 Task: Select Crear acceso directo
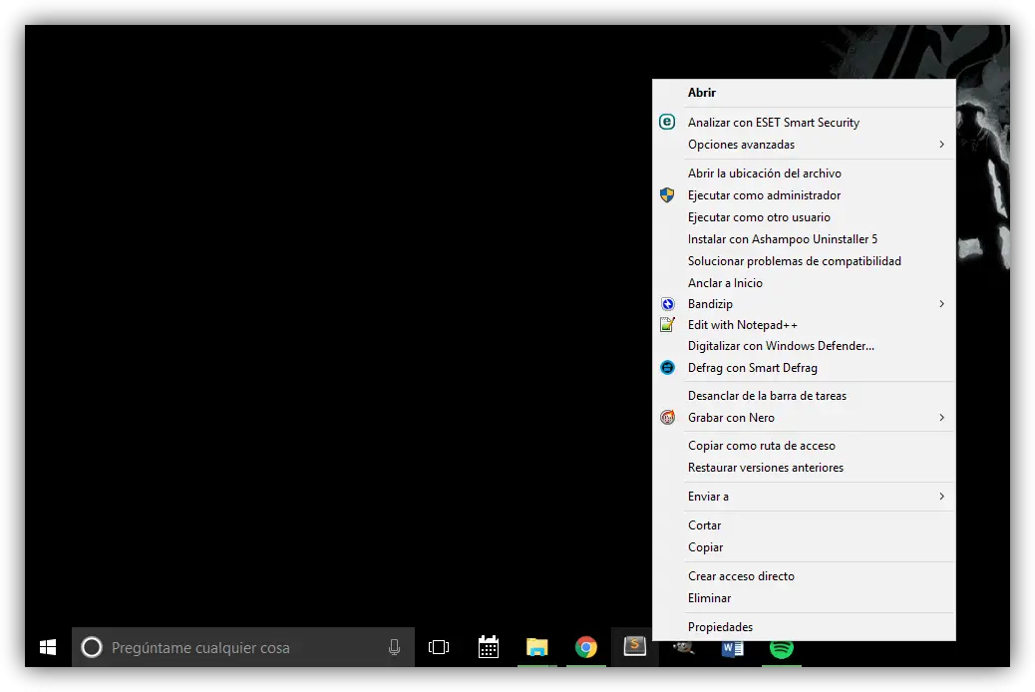coord(804,575)
